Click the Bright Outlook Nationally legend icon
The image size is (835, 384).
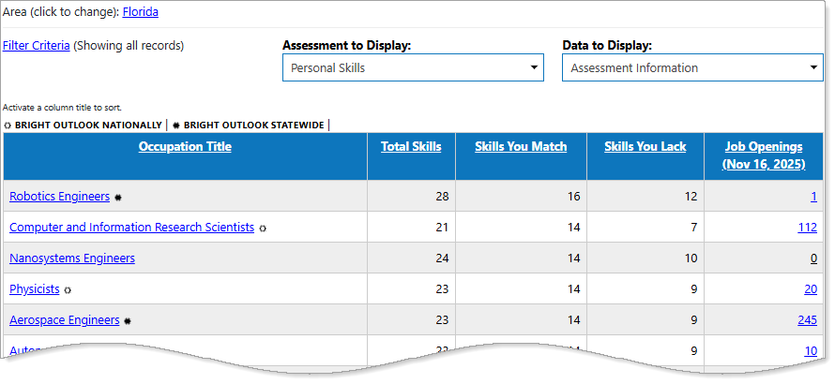click(8, 125)
